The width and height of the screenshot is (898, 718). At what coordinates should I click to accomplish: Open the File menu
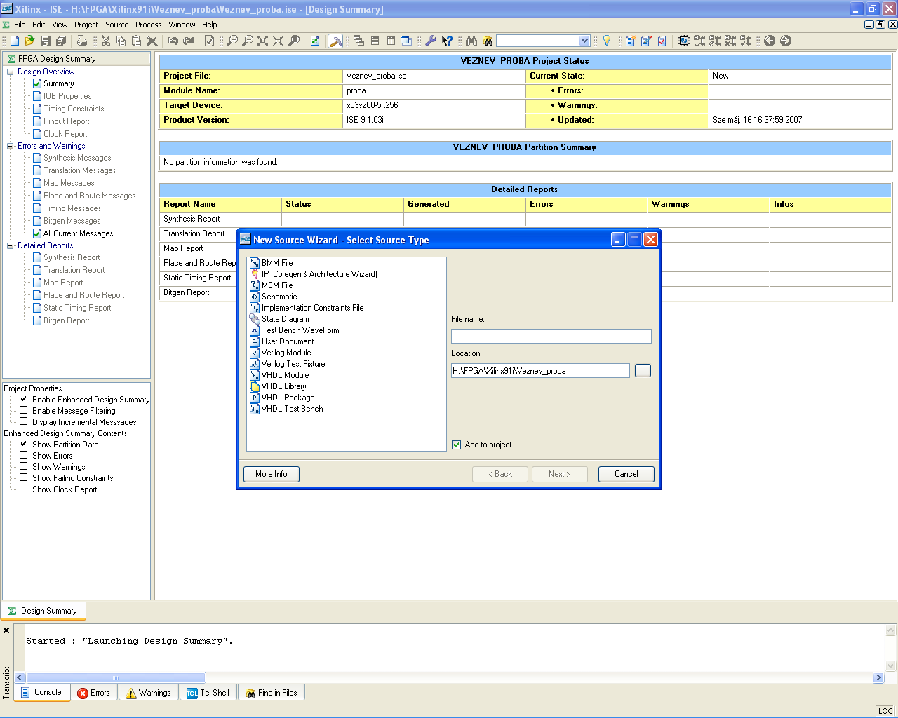click(x=20, y=25)
